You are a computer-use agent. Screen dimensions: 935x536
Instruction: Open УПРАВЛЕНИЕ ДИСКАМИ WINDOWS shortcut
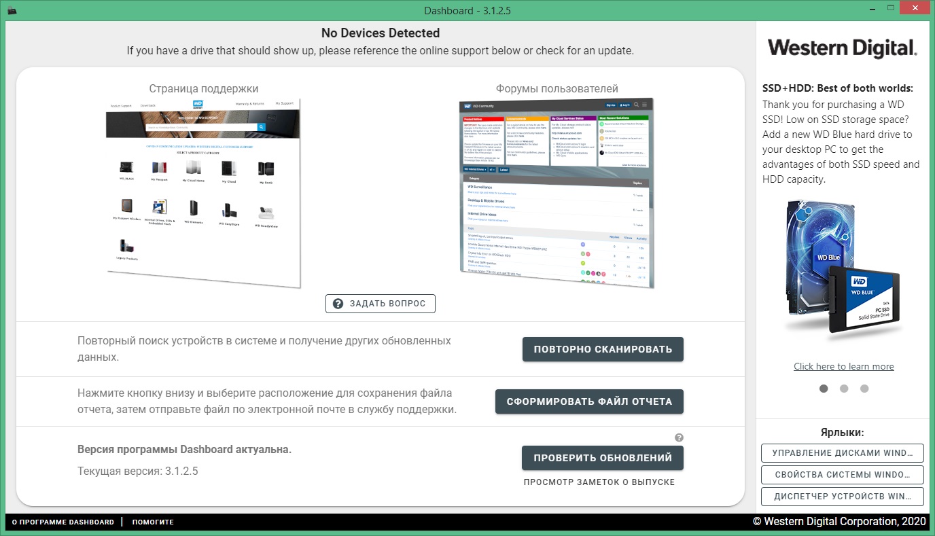[843, 453]
